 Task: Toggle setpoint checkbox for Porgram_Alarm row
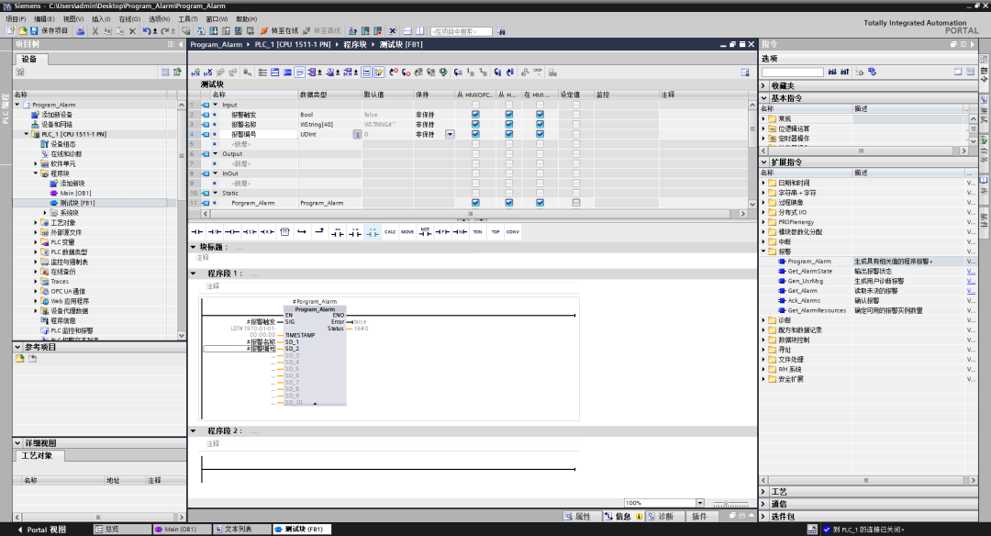coord(575,203)
